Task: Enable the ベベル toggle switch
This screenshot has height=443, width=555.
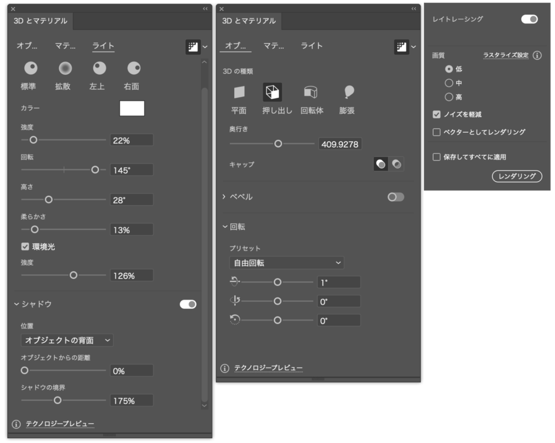Action: (x=396, y=197)
